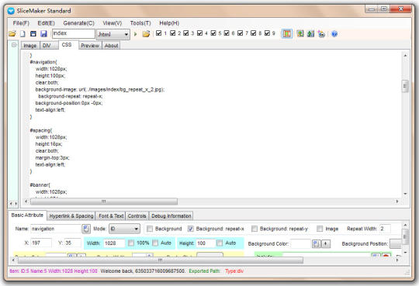Click the attribute panel horizontal scrollbar
419x286 pixels.
(161, 260)
